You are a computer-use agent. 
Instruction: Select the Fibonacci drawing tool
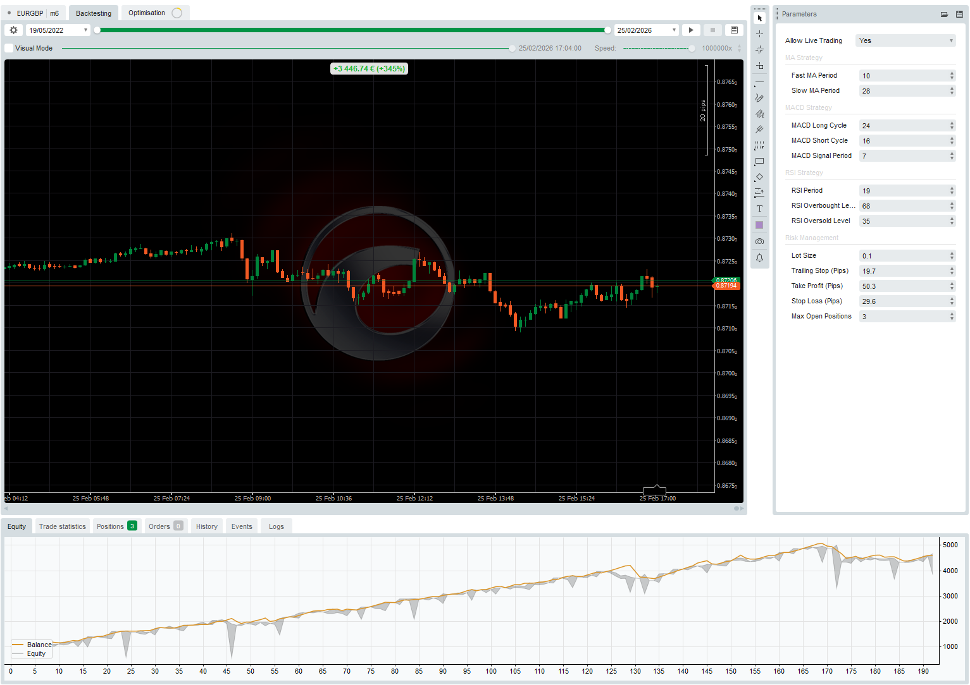[x=759, y=145]
